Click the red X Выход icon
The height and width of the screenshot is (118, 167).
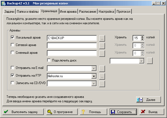click(x=142, y=112)
